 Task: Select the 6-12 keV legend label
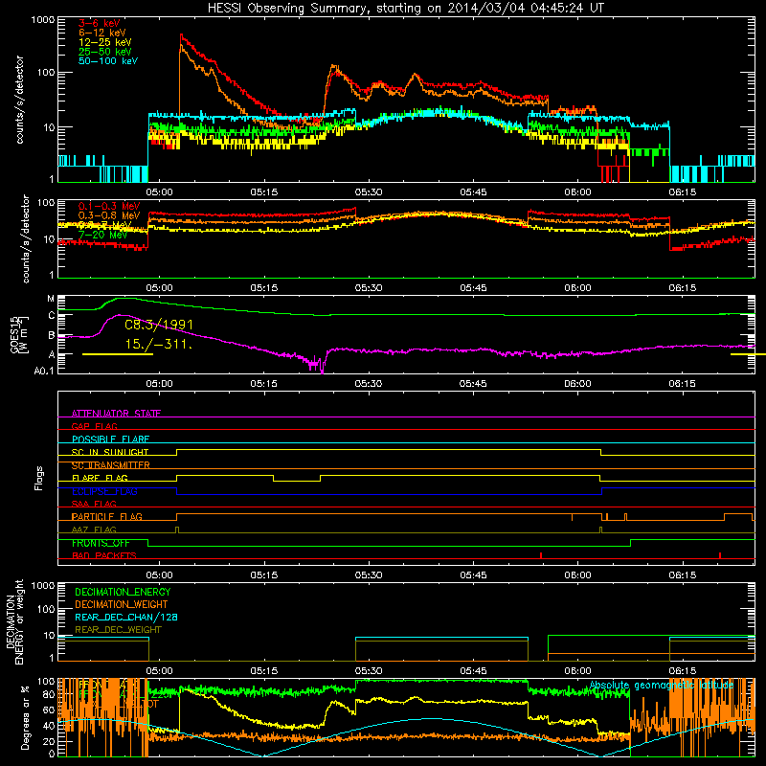[102, 33]
